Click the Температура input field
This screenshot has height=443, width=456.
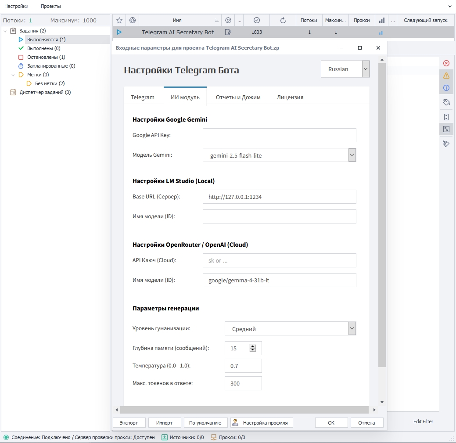pos(243,366)
